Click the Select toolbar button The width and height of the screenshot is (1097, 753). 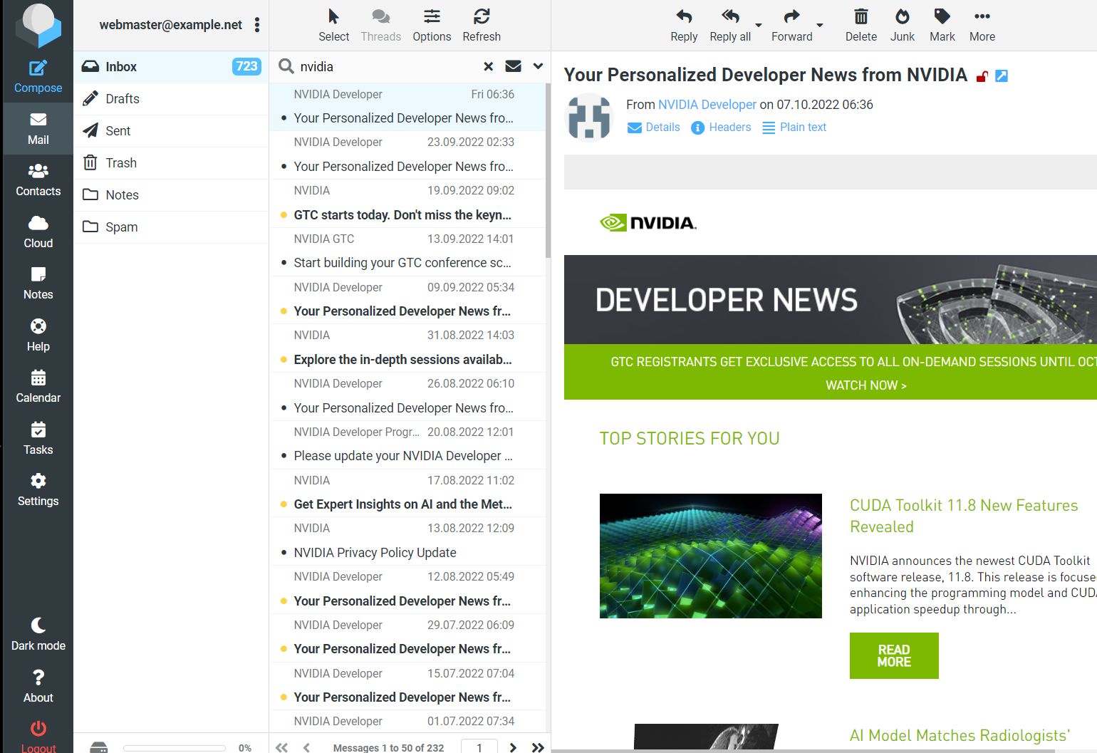[x=333, y=26]
